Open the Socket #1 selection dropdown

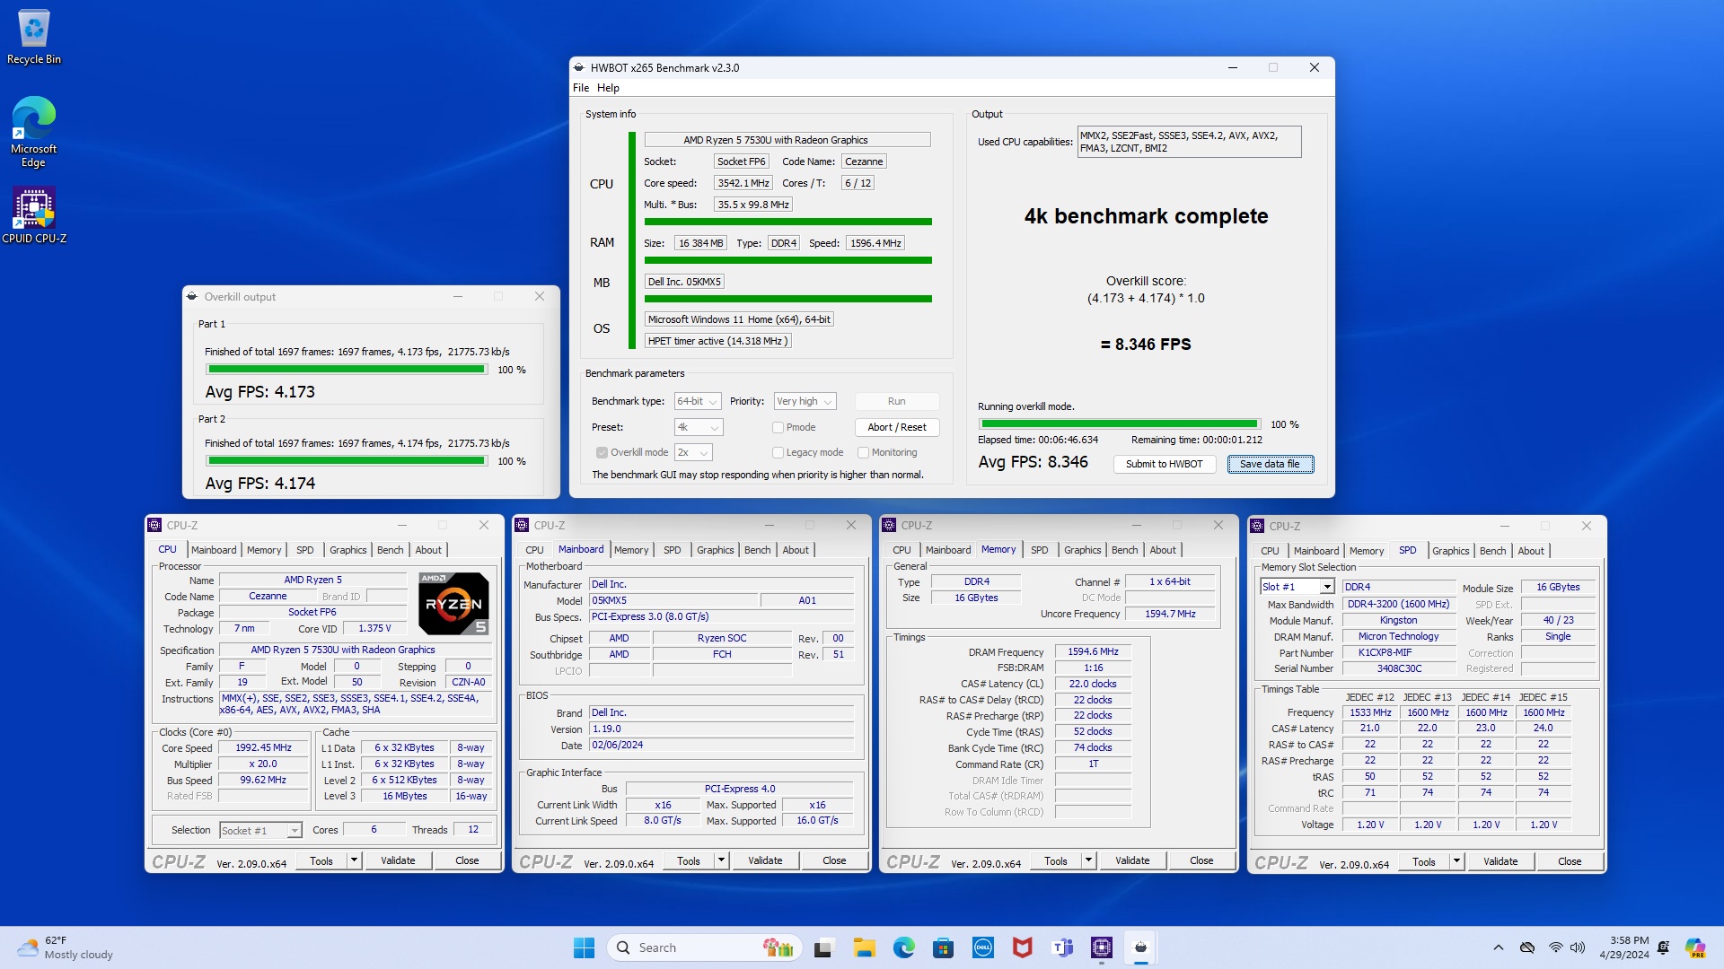coord(260,830)
